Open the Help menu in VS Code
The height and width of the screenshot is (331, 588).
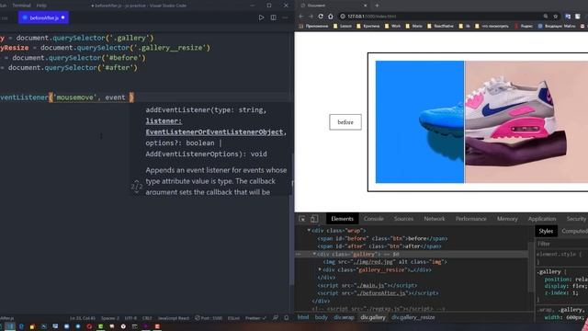point(41,6)
